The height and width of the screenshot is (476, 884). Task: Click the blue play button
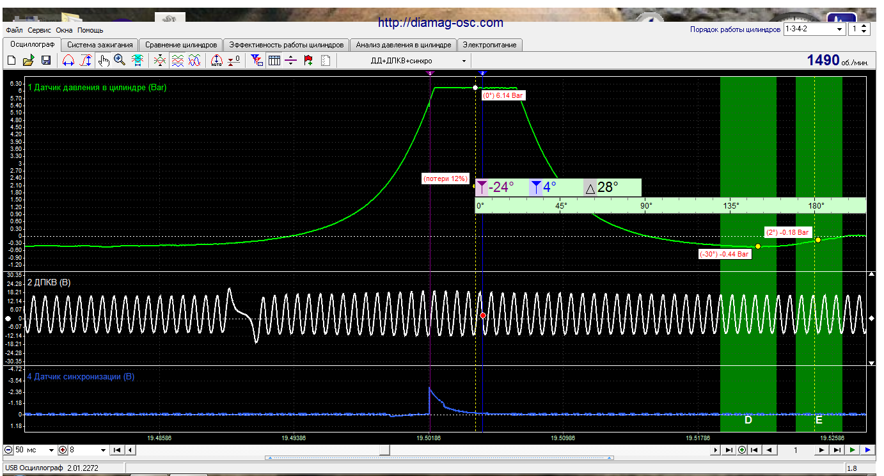[x=867, y=450]
